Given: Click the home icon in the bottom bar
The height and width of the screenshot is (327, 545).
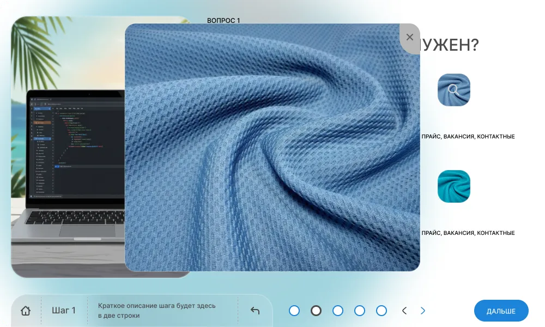Looking at the screenshot, I should click(26, 311).
